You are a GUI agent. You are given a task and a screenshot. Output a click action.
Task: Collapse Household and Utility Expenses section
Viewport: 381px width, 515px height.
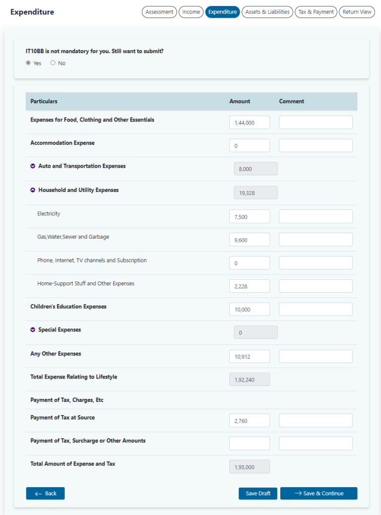33,190
